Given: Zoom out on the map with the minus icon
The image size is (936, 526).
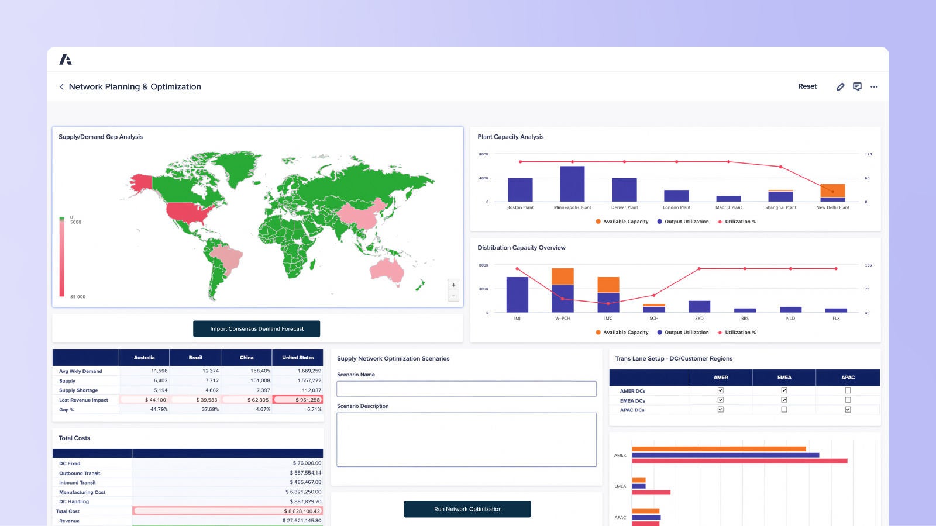Looking at the screenshot, I should pyautogui.click(x=453, y=296).
